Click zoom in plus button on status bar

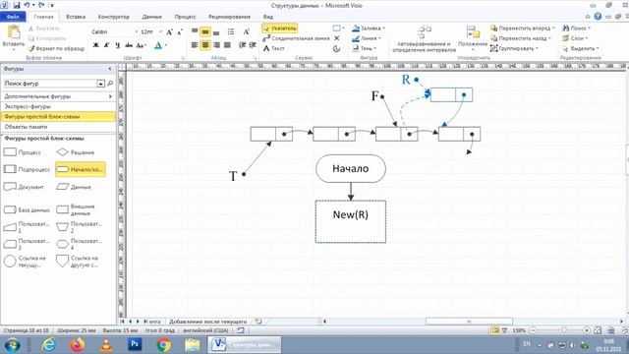click(587, 330)
